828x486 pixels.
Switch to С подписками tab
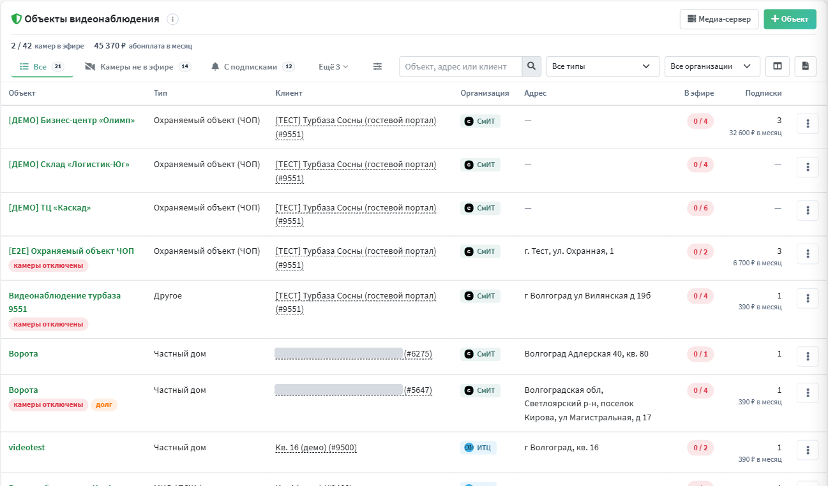point(253,66)
